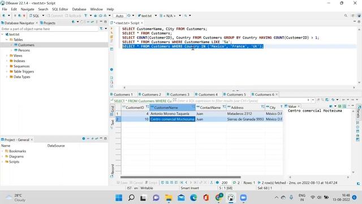Screen dimensions: 362x204
Task: Expand the Indexes folder
Action: (7, 61)
